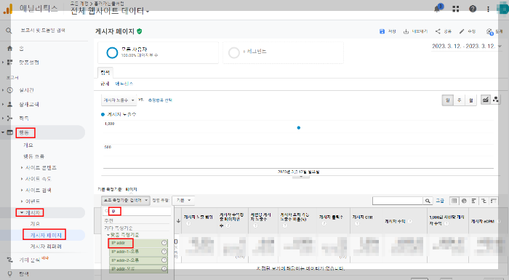509x280 pixels.
Task: Switch the chart to 일 (day)
Action: [448, 100]
